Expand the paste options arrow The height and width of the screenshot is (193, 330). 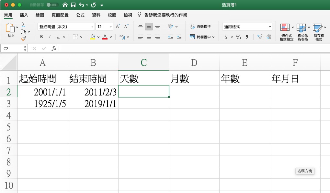17,27
